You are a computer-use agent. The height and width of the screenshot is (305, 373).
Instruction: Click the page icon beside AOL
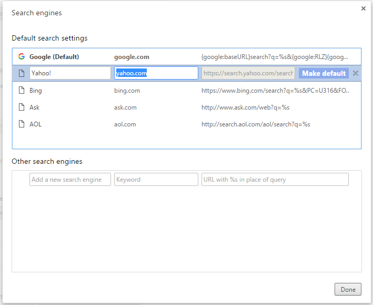coord(22,124)
